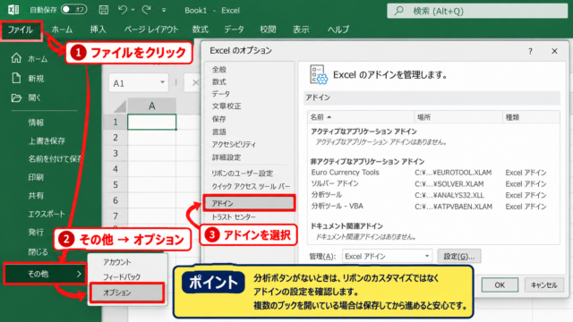Screen dimensions: 573x322
Task: Choose オプション from the submenu
Action: 127,292
